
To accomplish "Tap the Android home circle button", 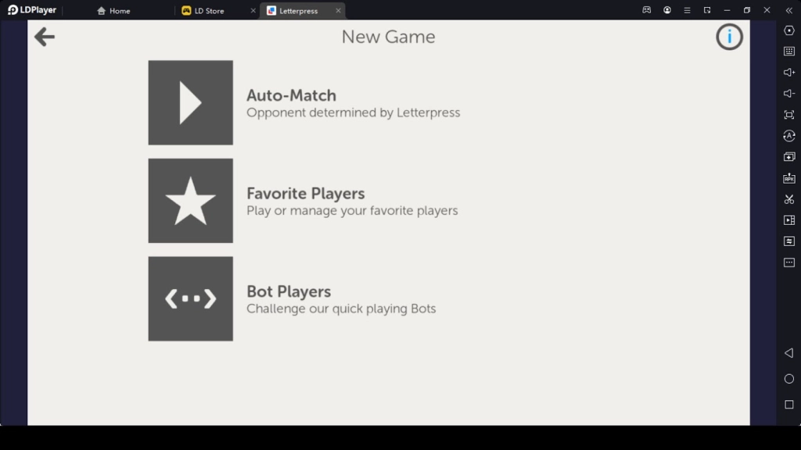I will point(788,379).
